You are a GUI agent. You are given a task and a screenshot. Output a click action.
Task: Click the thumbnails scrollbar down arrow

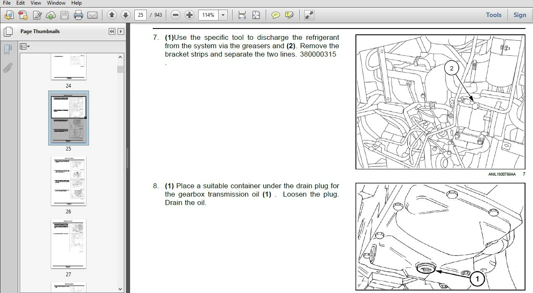click(120, 289)
